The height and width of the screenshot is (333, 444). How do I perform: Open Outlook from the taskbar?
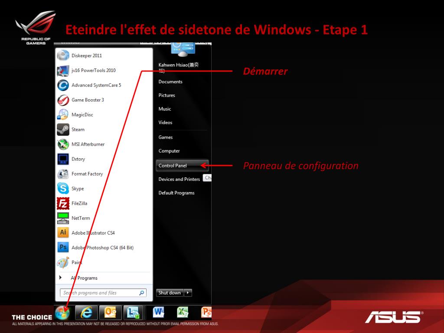(111, 313)
